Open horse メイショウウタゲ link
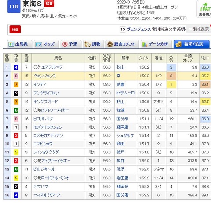The width and height of the screenshot is (211, 203). (46, 152)
